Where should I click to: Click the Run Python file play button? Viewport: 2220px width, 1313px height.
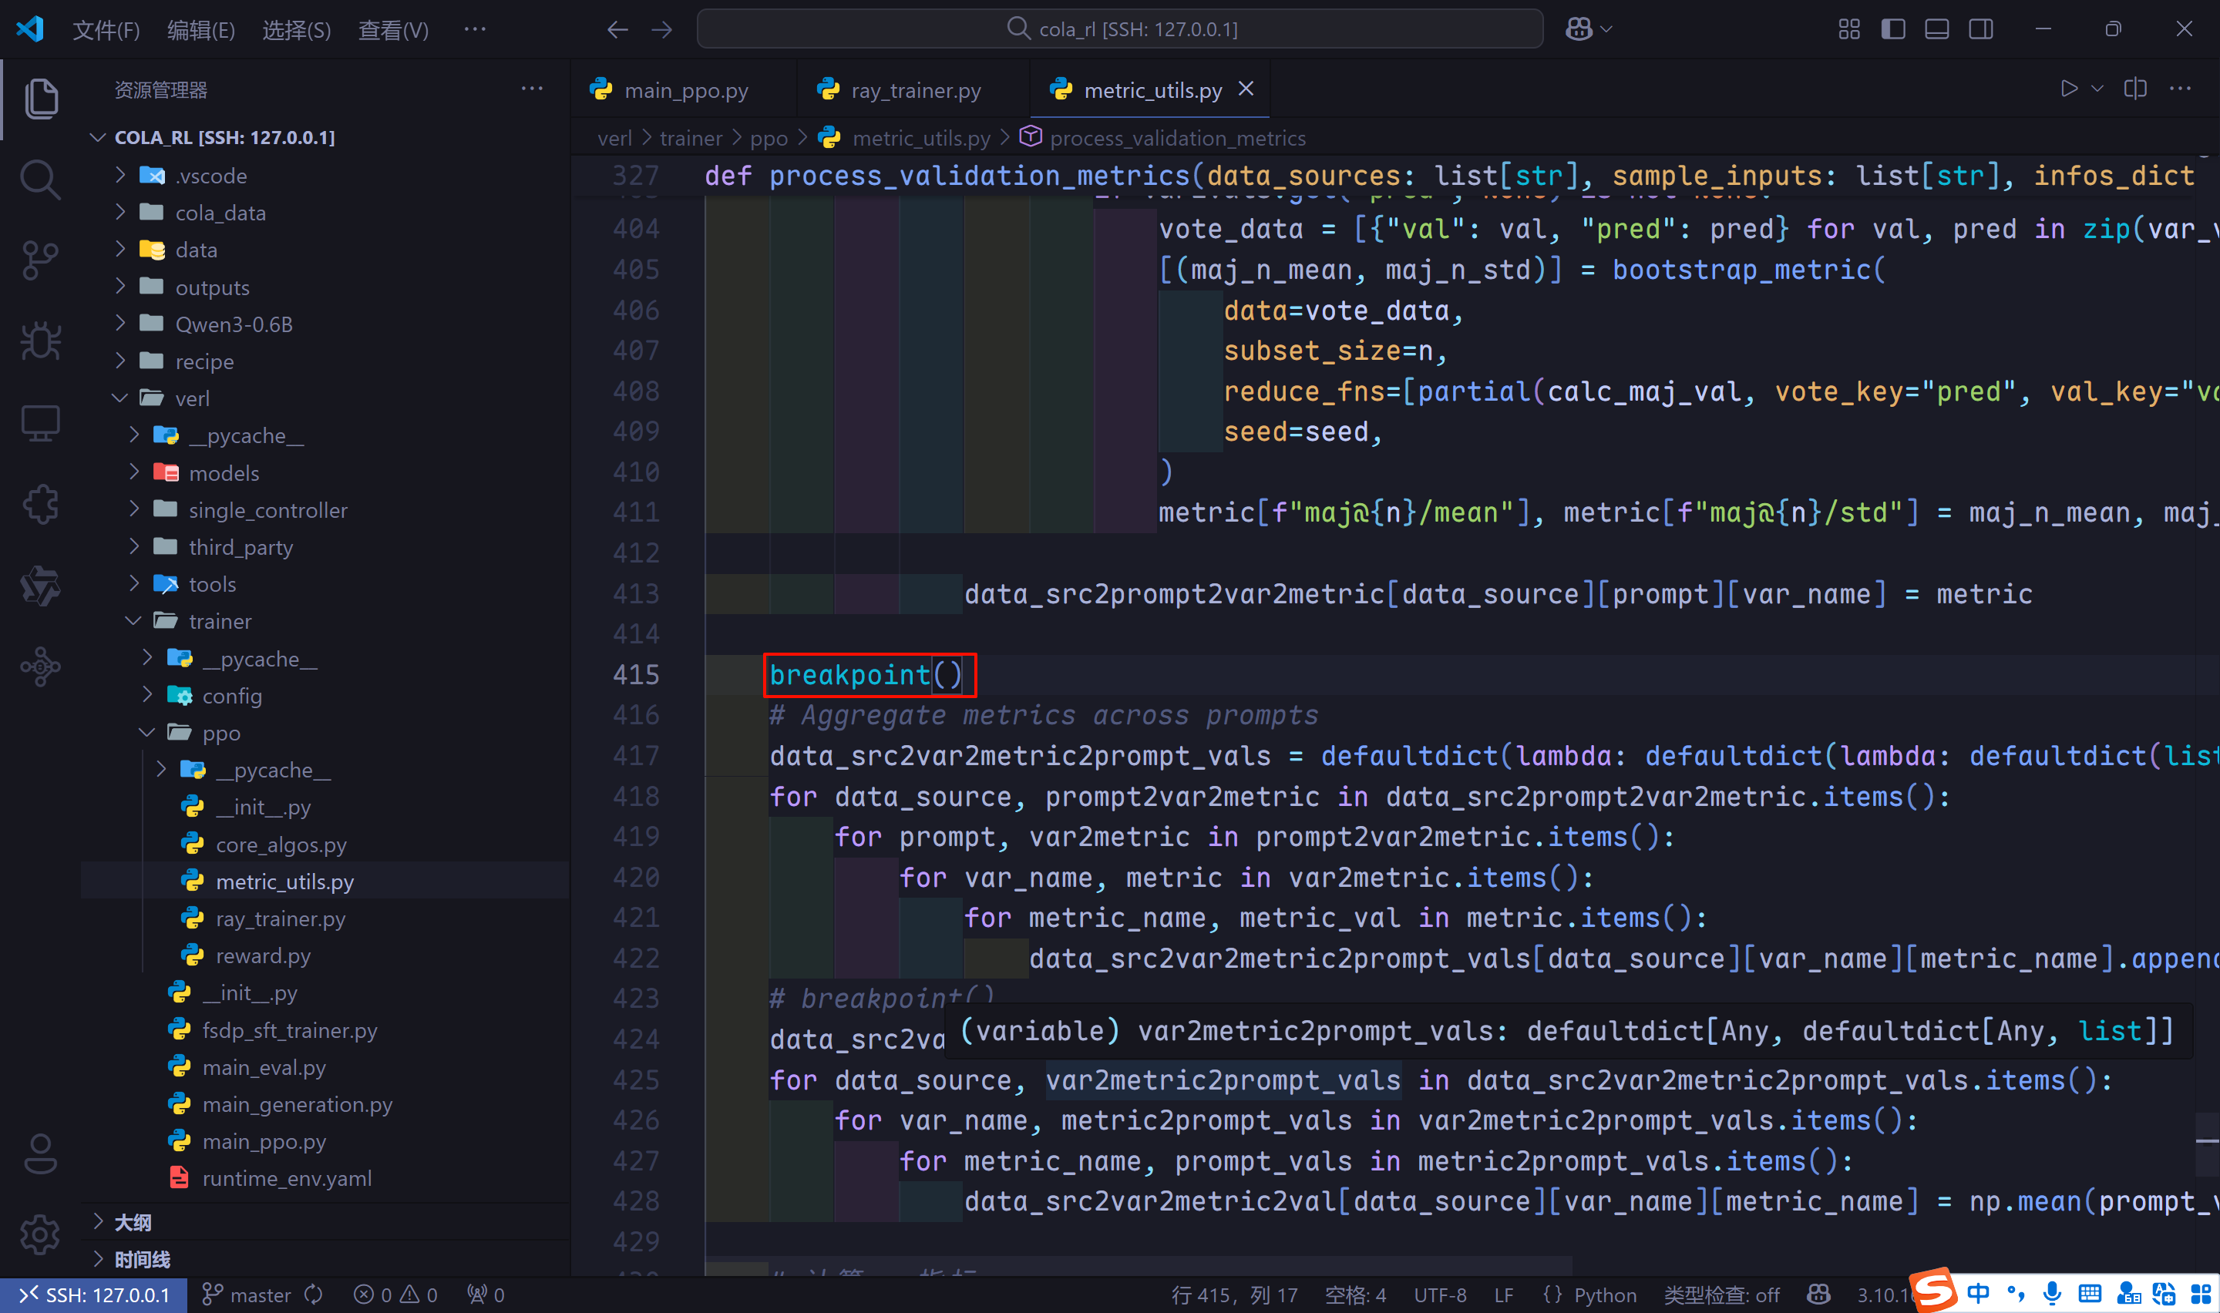[x=2068, y=89]
